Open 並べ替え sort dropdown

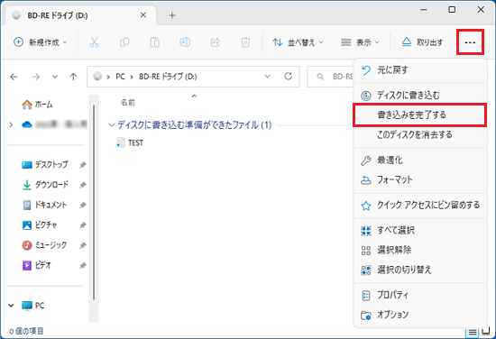(298, 42)
